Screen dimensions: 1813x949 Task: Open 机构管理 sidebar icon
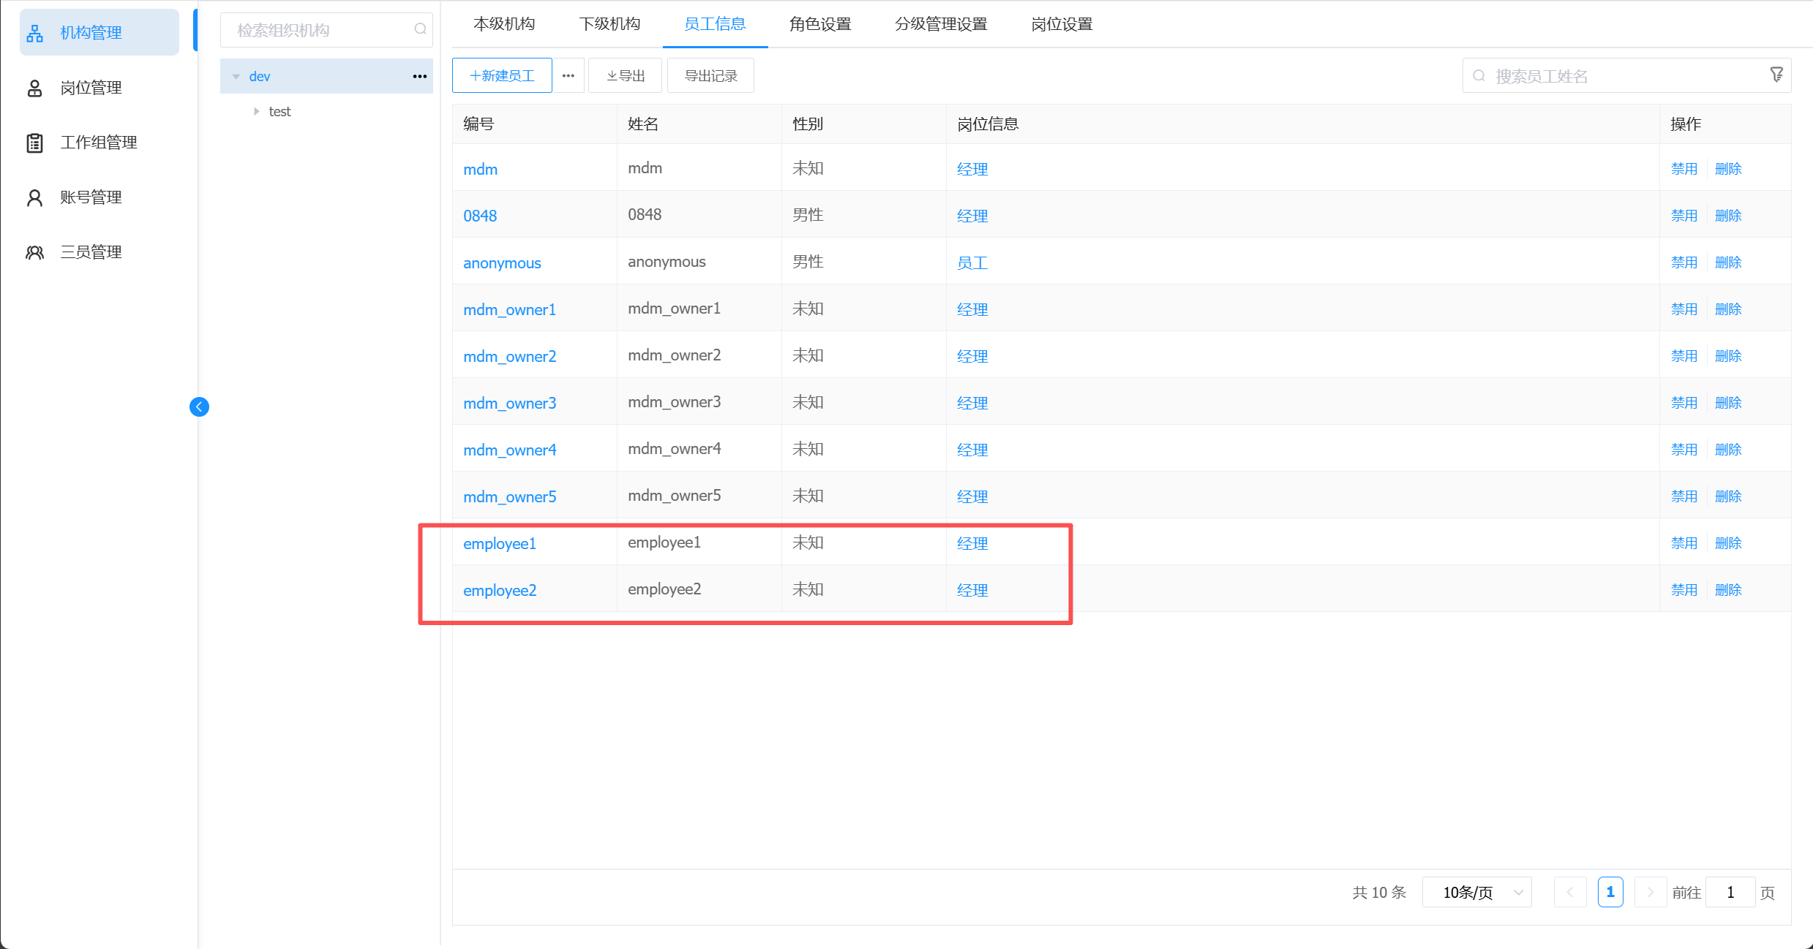[34, 33]
